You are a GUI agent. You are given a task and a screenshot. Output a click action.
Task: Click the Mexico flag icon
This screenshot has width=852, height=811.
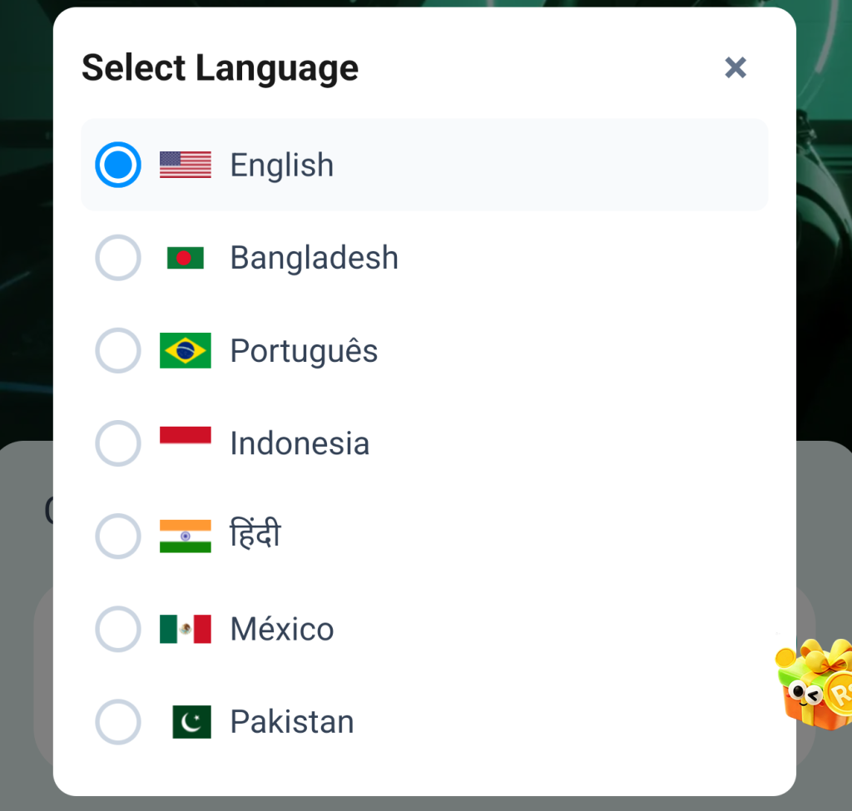point(185,629)
